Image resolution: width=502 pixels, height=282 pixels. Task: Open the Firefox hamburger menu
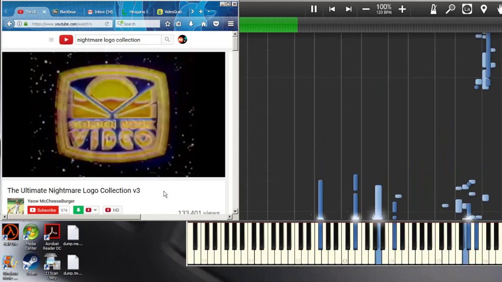click(231, 24)
